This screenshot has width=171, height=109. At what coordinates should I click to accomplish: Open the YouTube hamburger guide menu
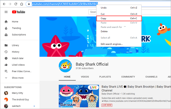point(6,12)
